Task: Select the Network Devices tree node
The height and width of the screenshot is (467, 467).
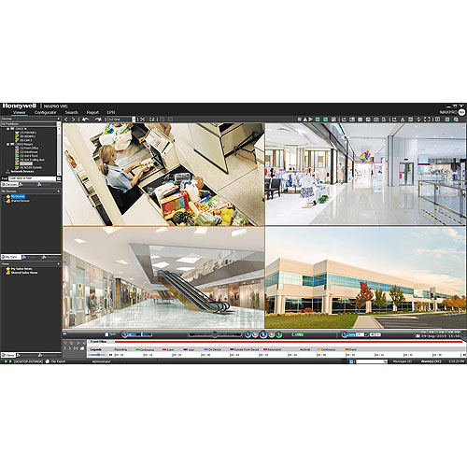Action: click(22, 171)
